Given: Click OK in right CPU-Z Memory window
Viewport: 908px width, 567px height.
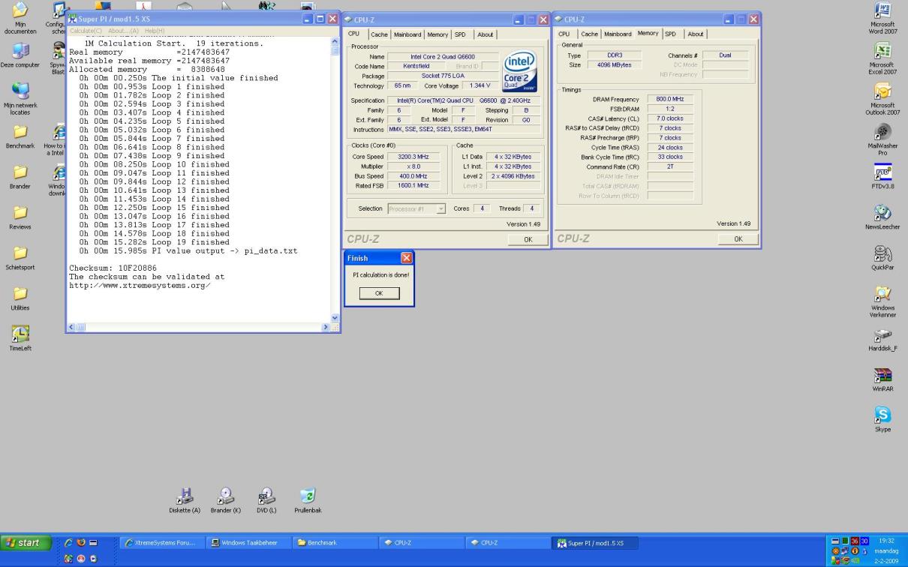Looking at the screenshot, I should pyautogui.click(x=738, y=239).
